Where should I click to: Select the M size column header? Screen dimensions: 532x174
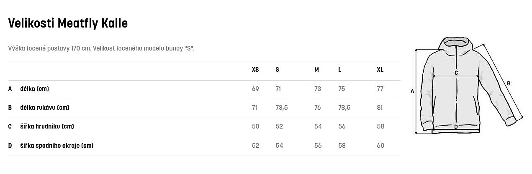317,70
